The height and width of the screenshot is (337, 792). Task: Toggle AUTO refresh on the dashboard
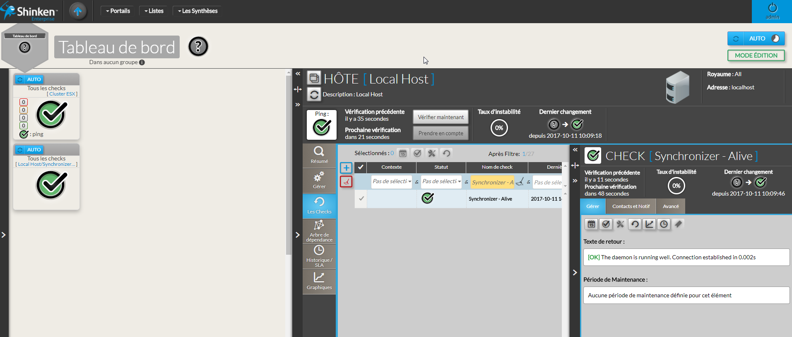coord(756,38)
